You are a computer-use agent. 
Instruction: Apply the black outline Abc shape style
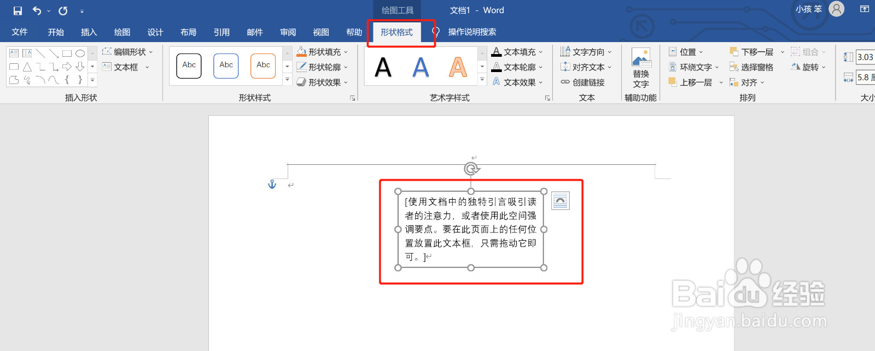tap(189, 66)
